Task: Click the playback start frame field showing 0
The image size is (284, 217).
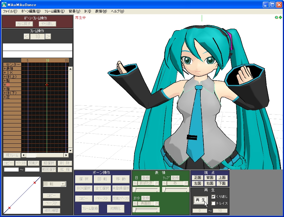Action: (199, 211)
